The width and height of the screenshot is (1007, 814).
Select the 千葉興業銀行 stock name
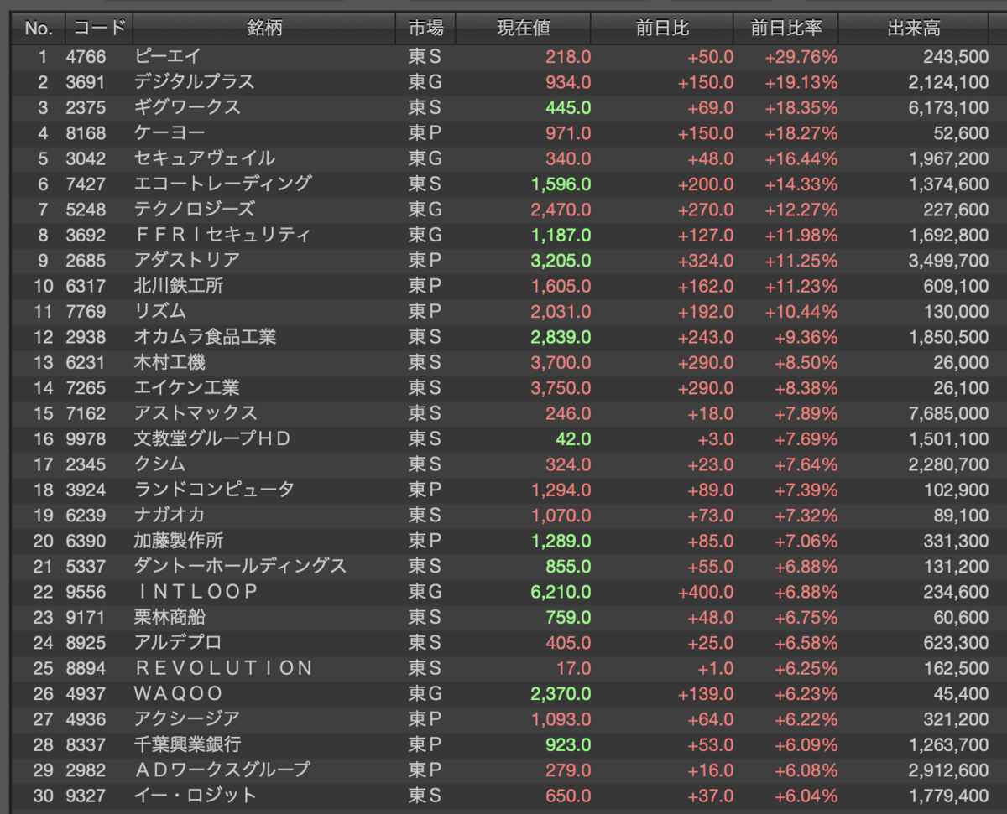click(187, 744)
